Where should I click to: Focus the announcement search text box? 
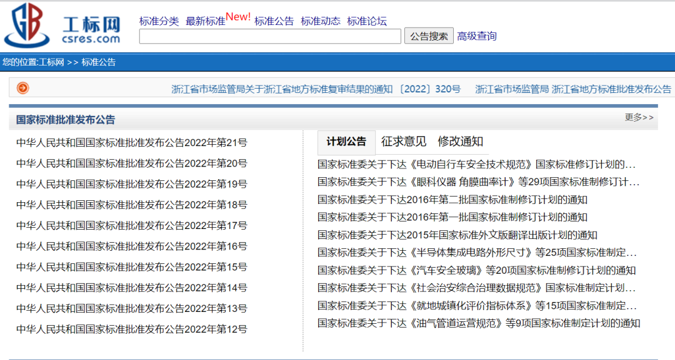270,36
